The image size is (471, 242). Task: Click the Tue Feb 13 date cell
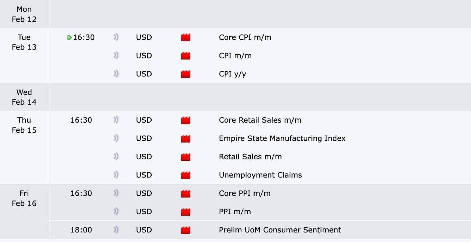coord(24,42)
